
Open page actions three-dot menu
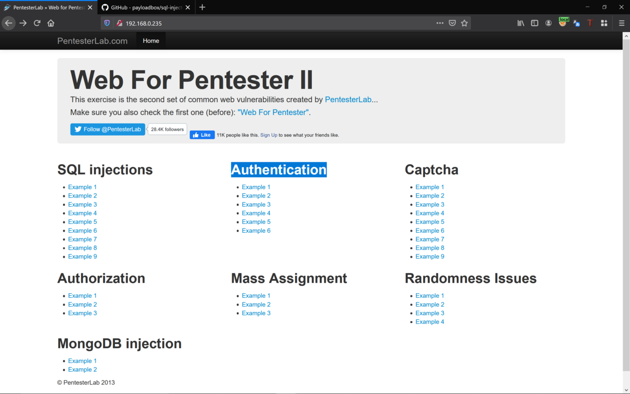(440, 23)
